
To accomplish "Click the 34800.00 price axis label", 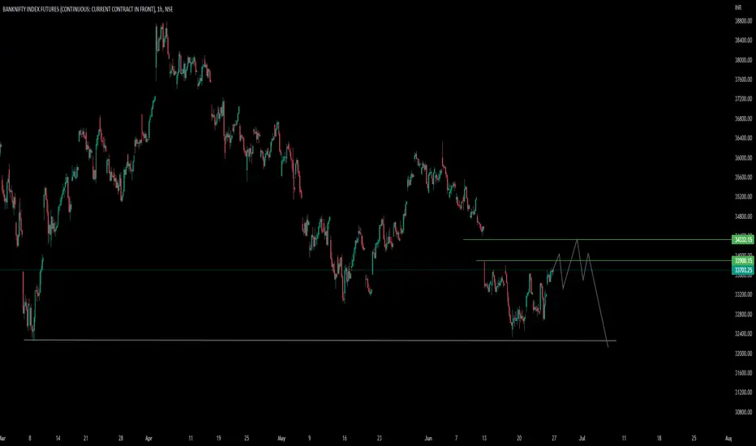I will point(743,217).
